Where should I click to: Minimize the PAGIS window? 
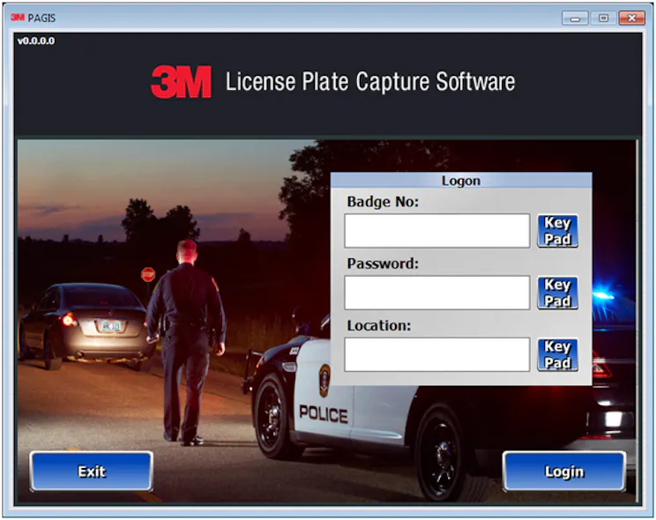click(x=575, y=18)
